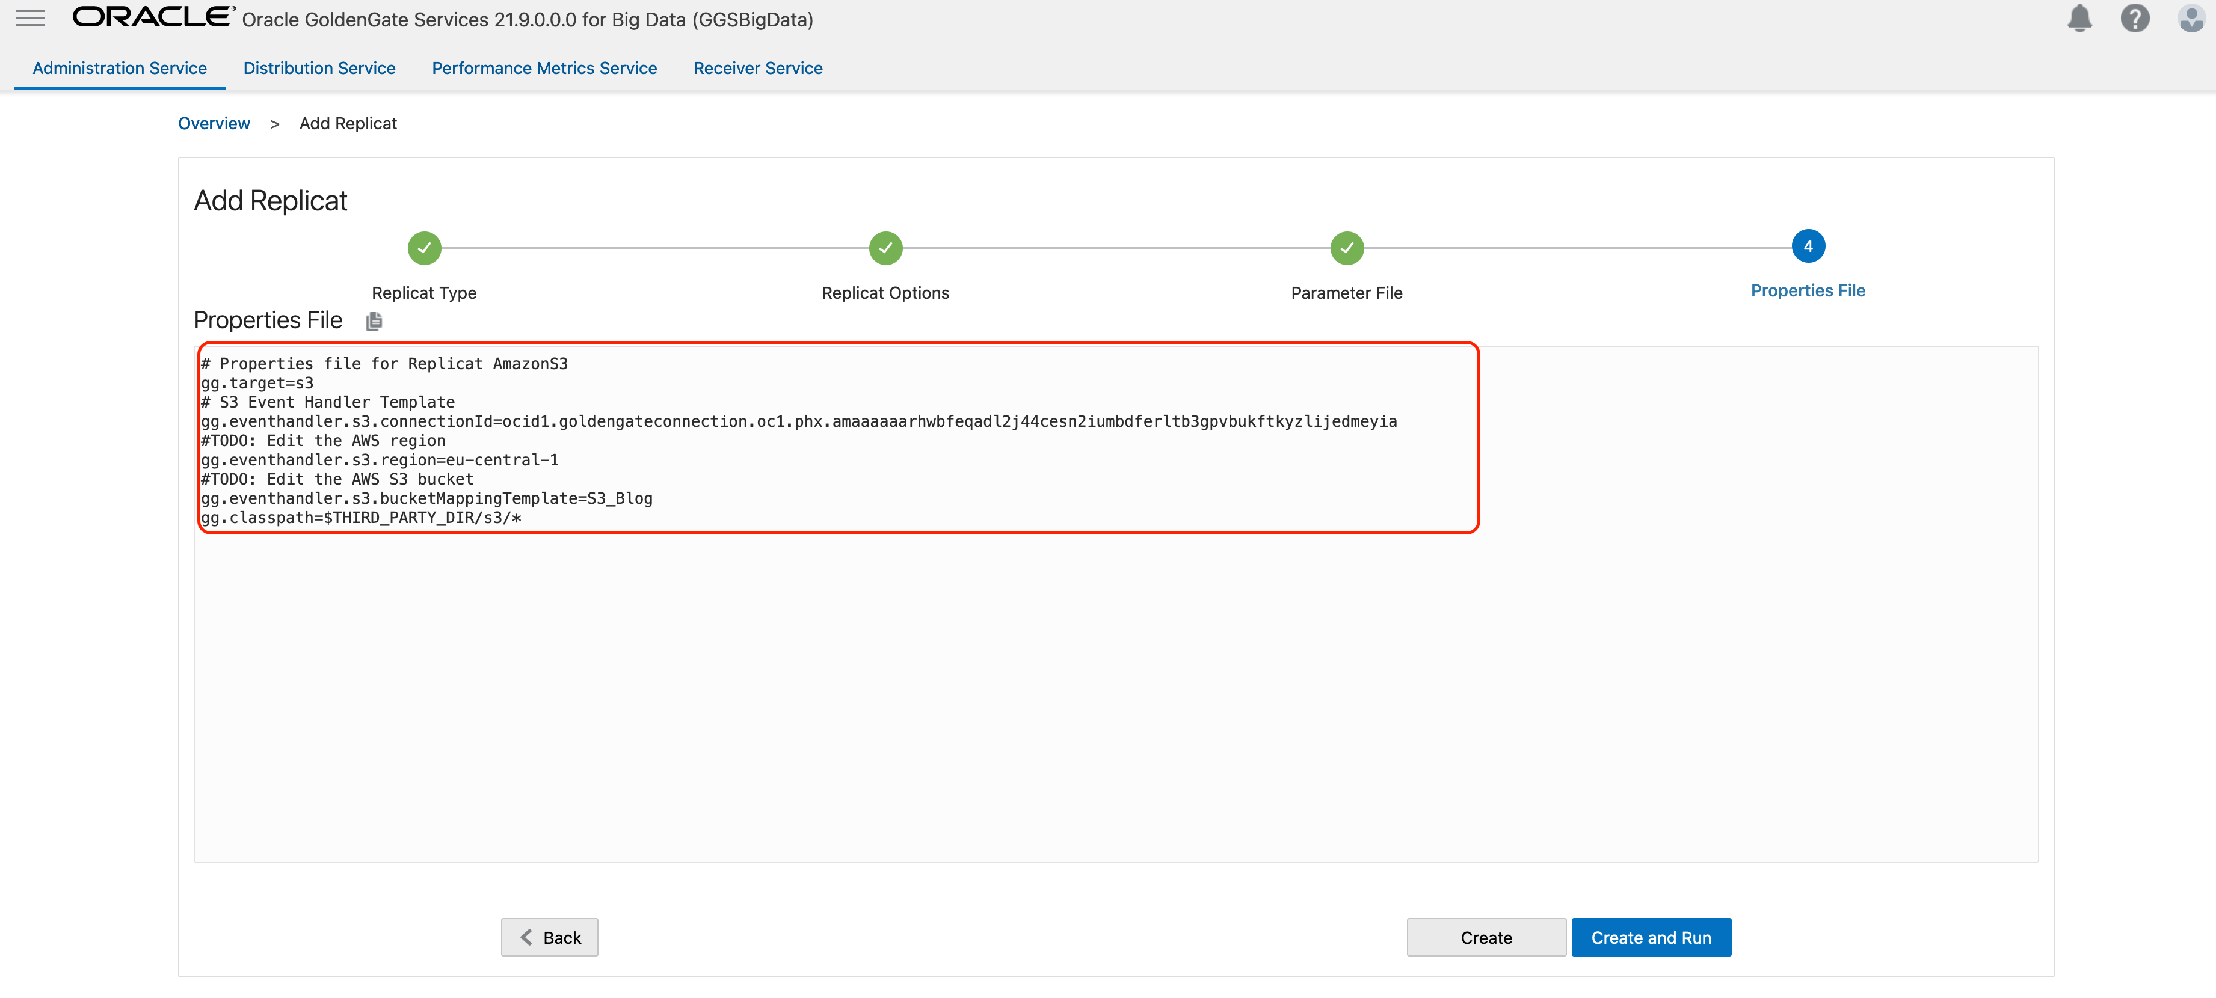Switch to the Distribution Service tab

(x=319, y=68)
